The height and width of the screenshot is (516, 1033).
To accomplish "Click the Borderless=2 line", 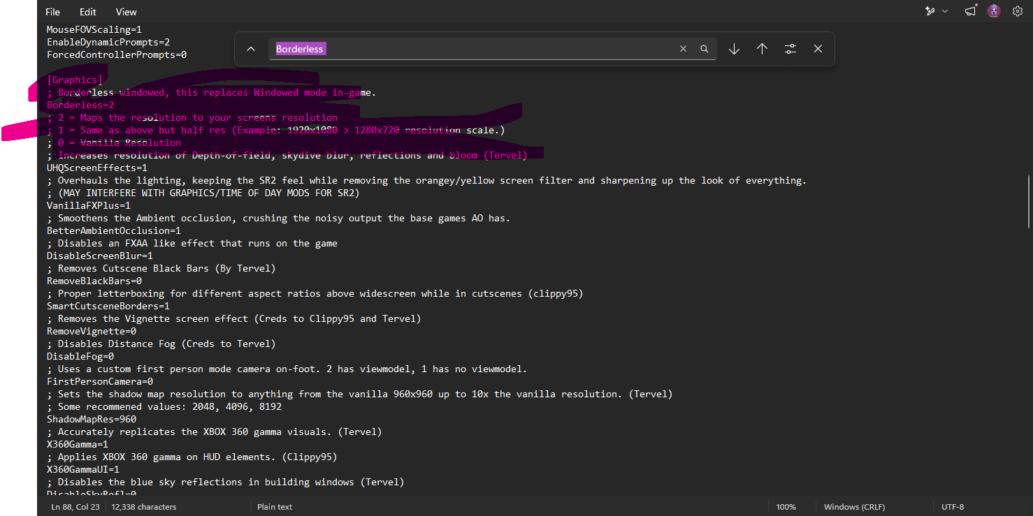I will pos(80,105).
